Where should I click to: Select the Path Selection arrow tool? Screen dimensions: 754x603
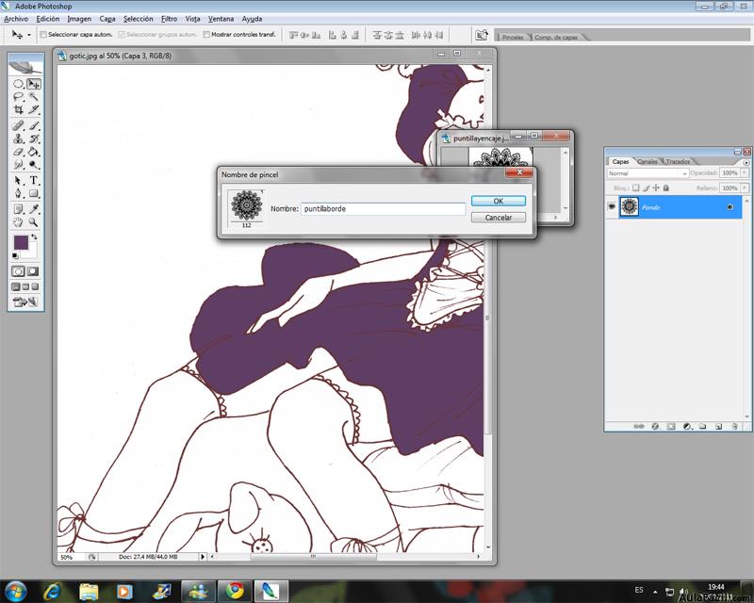pos(18,181)
